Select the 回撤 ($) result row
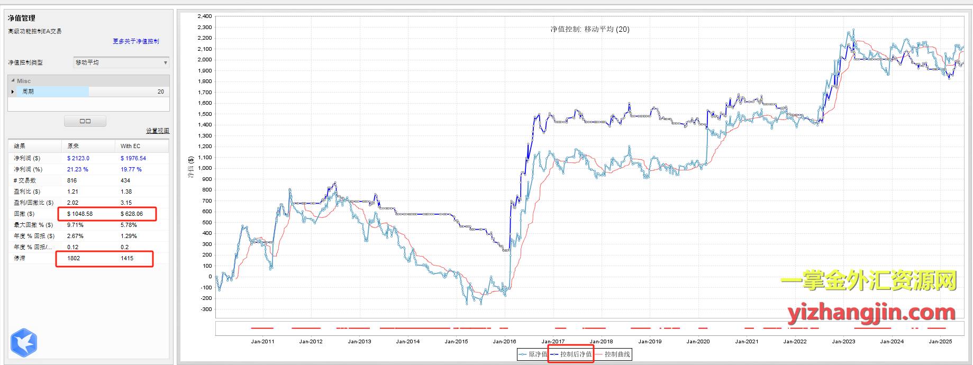 coord(24,214)
